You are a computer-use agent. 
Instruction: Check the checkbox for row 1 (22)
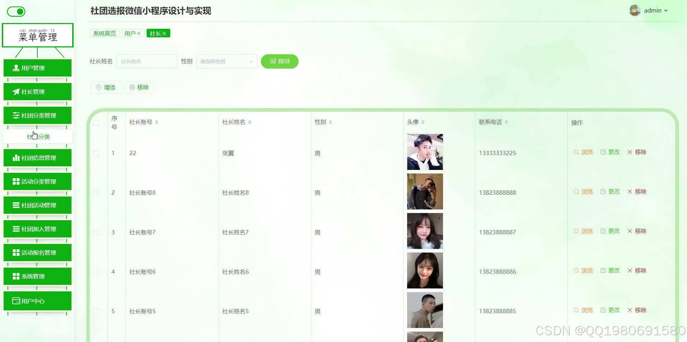point(96,153)
